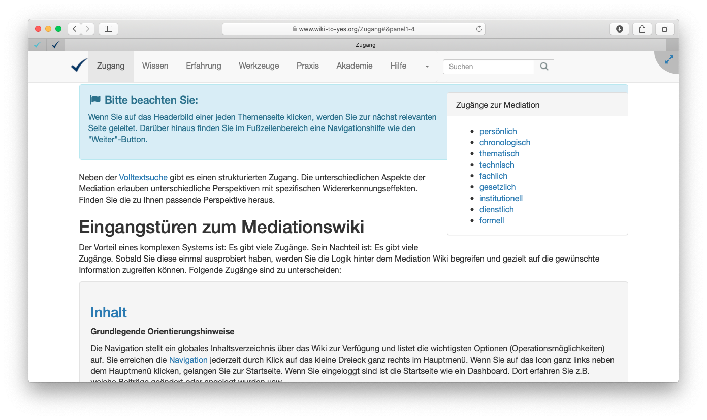
Task: Show all tabs overview icon
Action: (x=665, y=29)
